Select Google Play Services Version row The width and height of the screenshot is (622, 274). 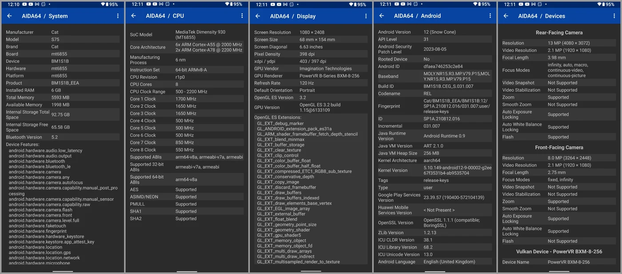(435, 197)
